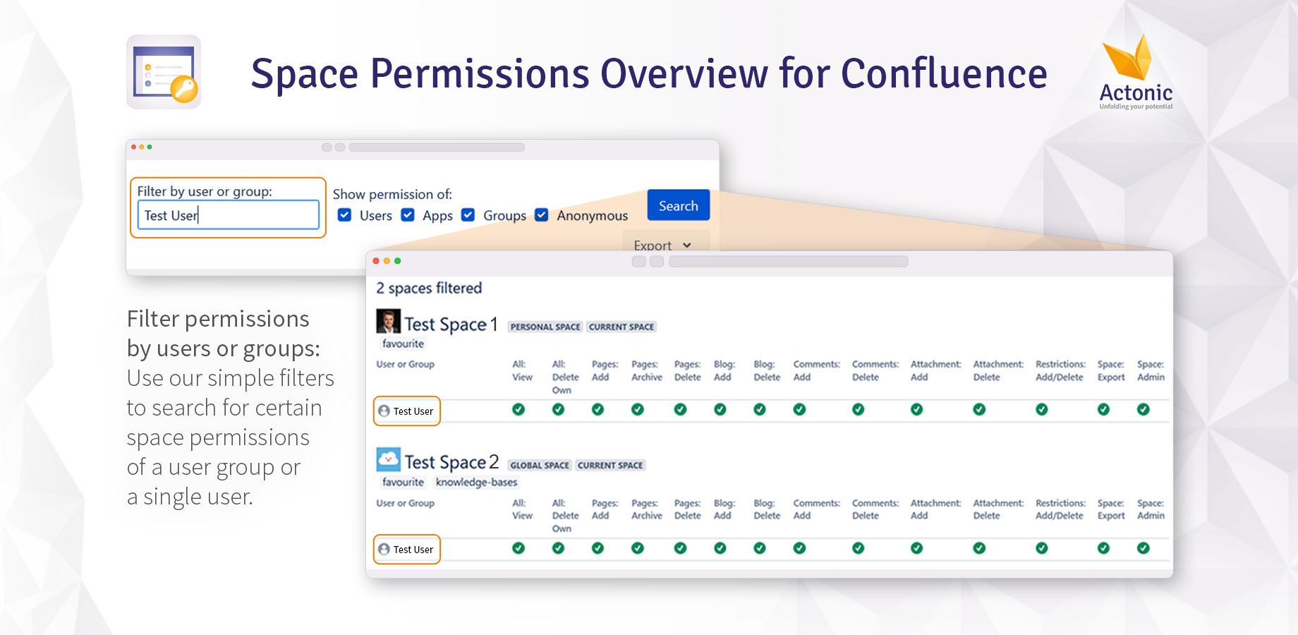The width and height of the screenshot is (1298, 635).
Task: Click Test User name in Test Space 2
Action: pyautogui.click(x=413, y=550)
